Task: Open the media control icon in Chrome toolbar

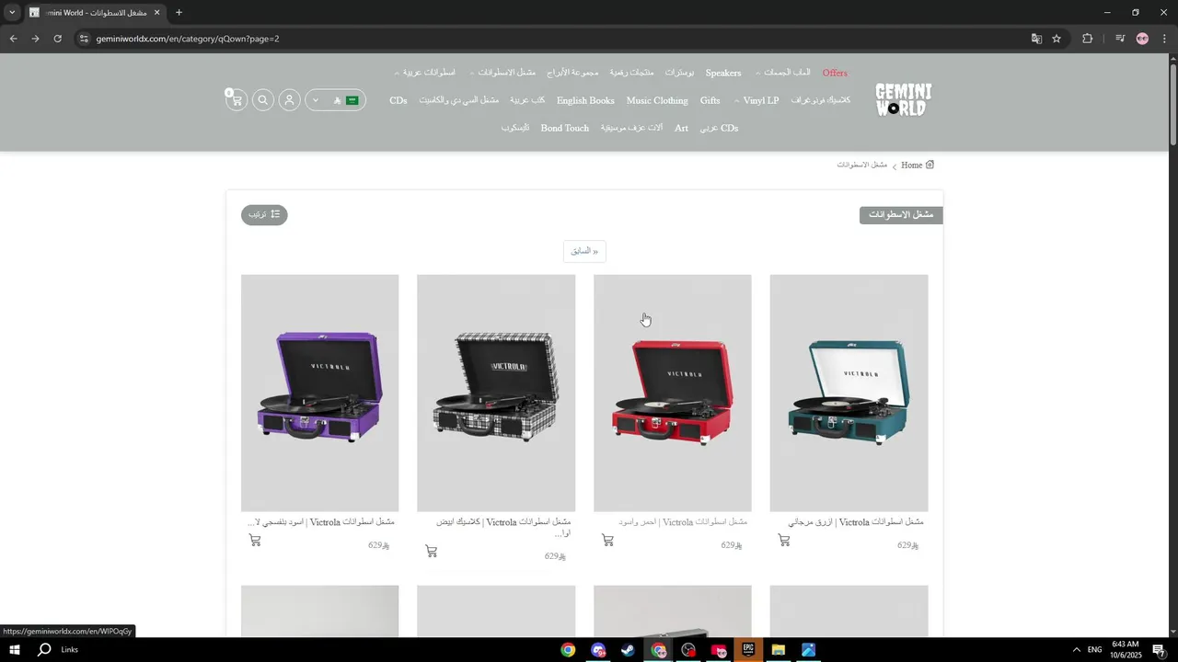Action: [x=1120, y=39]
